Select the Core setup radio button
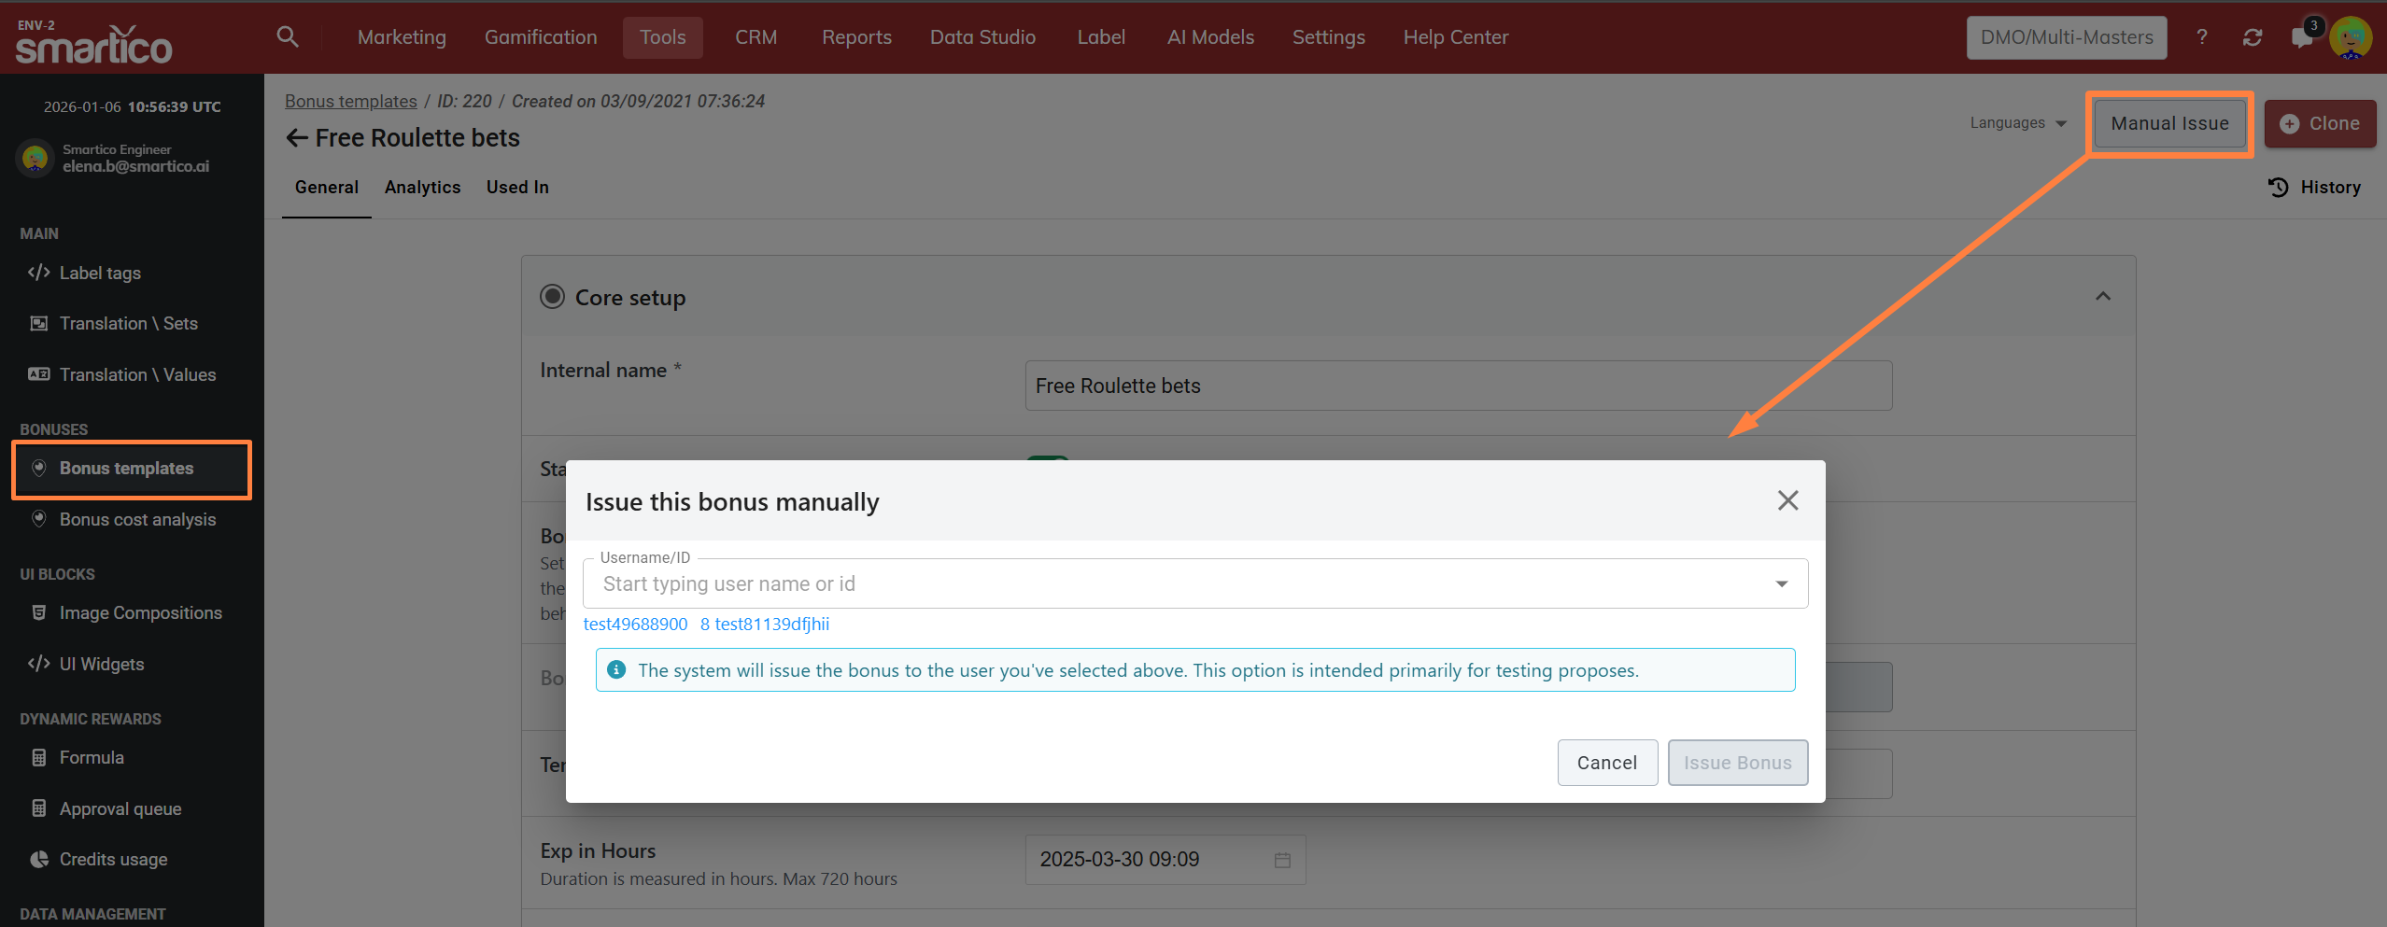The width and height of the screenshot is (2387, 927). [553, 297]
